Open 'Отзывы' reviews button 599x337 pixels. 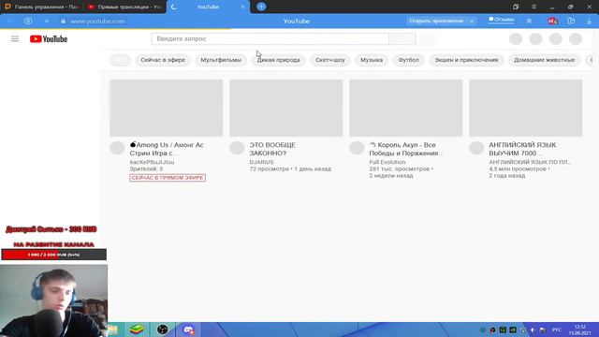pos(502,20)
